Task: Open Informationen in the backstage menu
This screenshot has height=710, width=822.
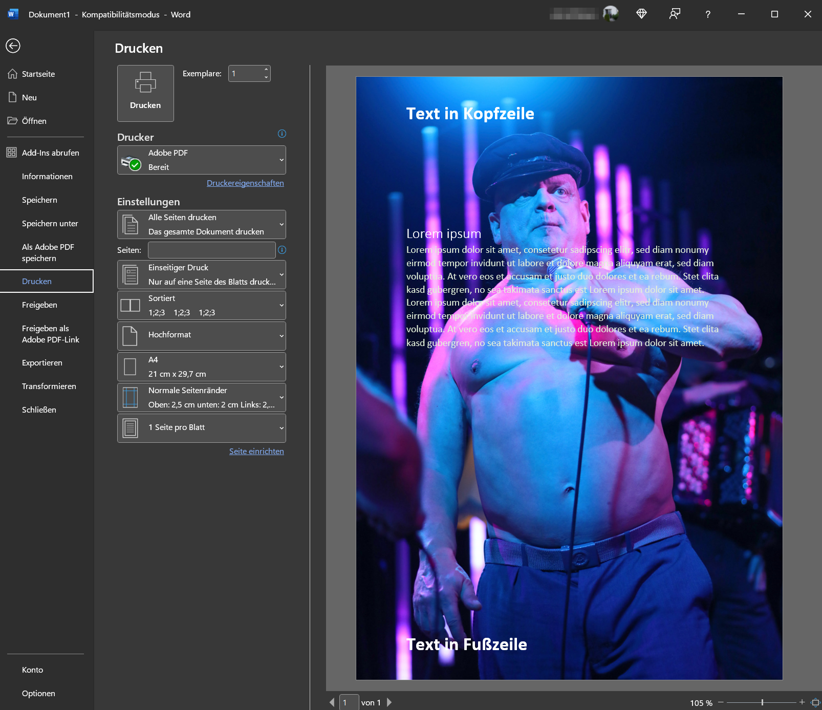Action: tap(47, 177)
